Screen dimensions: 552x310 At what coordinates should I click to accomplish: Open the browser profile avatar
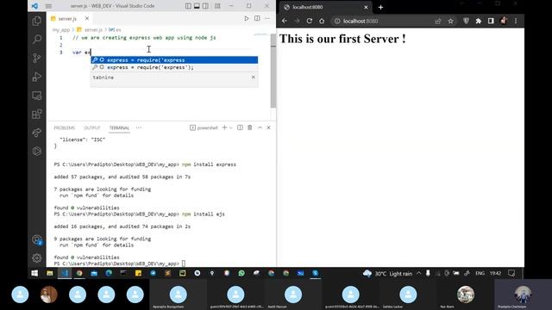click(x=504, y=21)
